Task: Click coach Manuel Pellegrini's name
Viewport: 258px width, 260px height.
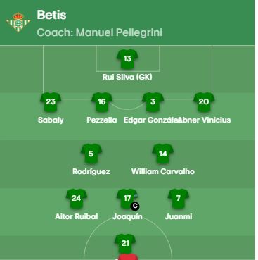Action: point(119,32)
